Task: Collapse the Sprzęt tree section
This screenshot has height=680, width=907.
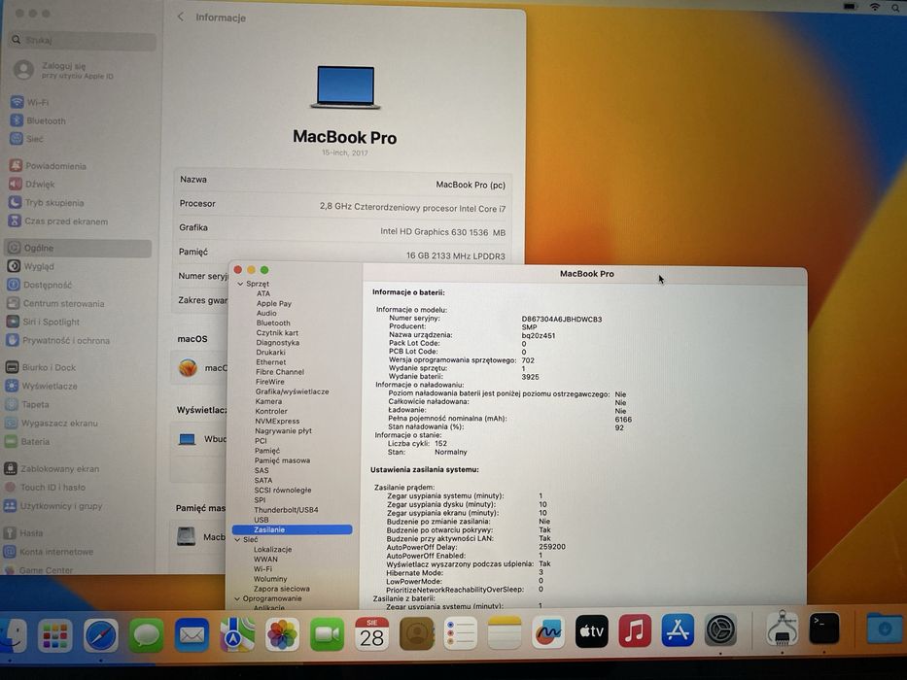Action: [240, 284]
